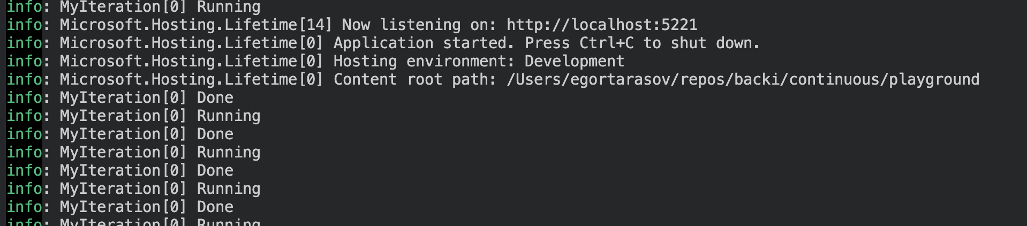Click the topmost 'MyIteration[0] Running' line
This screenshot has height=226, width=1027.
[x=133, y=7]
